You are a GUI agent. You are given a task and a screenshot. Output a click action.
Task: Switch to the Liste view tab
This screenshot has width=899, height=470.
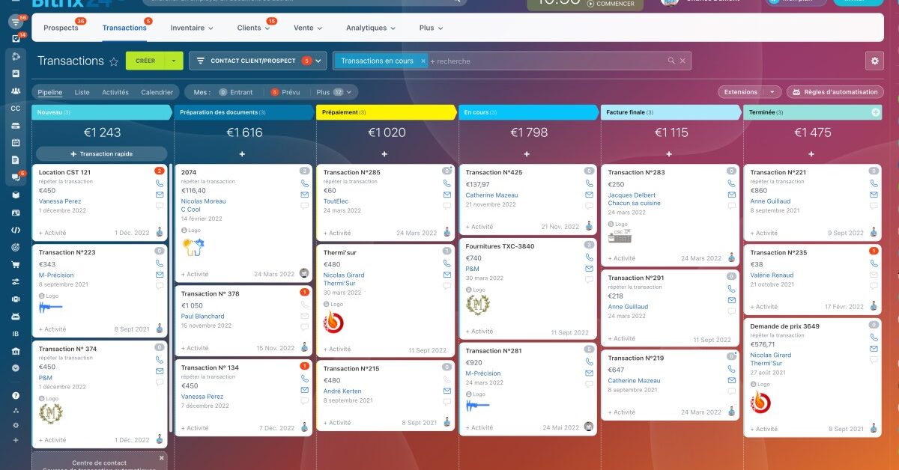tap(82, 91)
